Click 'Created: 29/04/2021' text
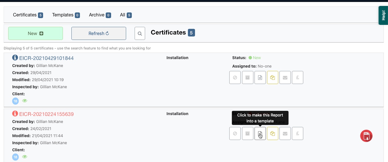Screen dimensions: 388x162 tap(32, 73)
